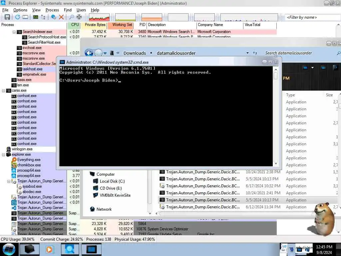Select Network in Explorer navigation pane
Image resolution: width=341 pixels, height=256 pixels.
104,209
